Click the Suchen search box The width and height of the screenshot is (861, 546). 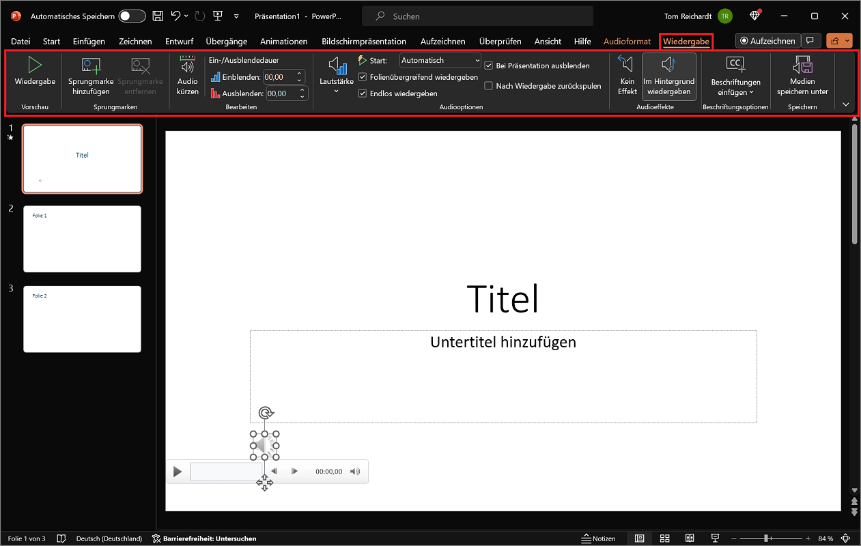pyautogui.click(x=478, y=16)
